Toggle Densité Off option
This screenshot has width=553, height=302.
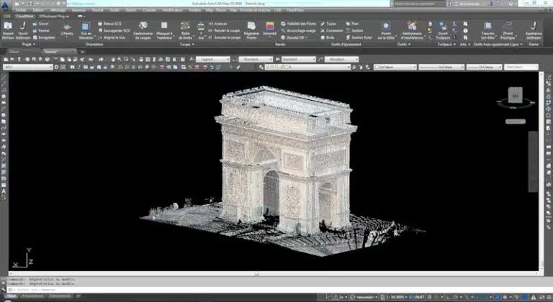(292, 36)
